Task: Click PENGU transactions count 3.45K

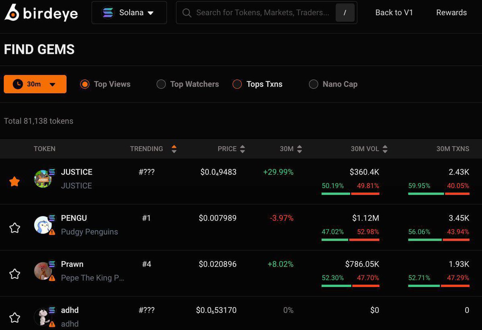Action: click(459, 218)
